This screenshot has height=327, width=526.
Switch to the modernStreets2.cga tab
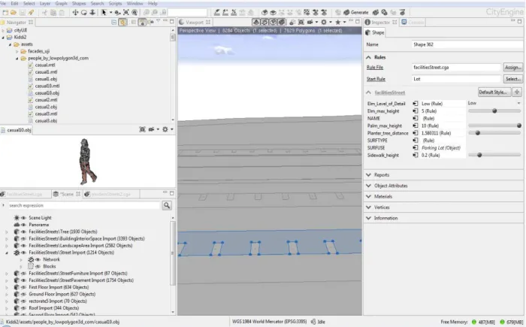[110, 194]
